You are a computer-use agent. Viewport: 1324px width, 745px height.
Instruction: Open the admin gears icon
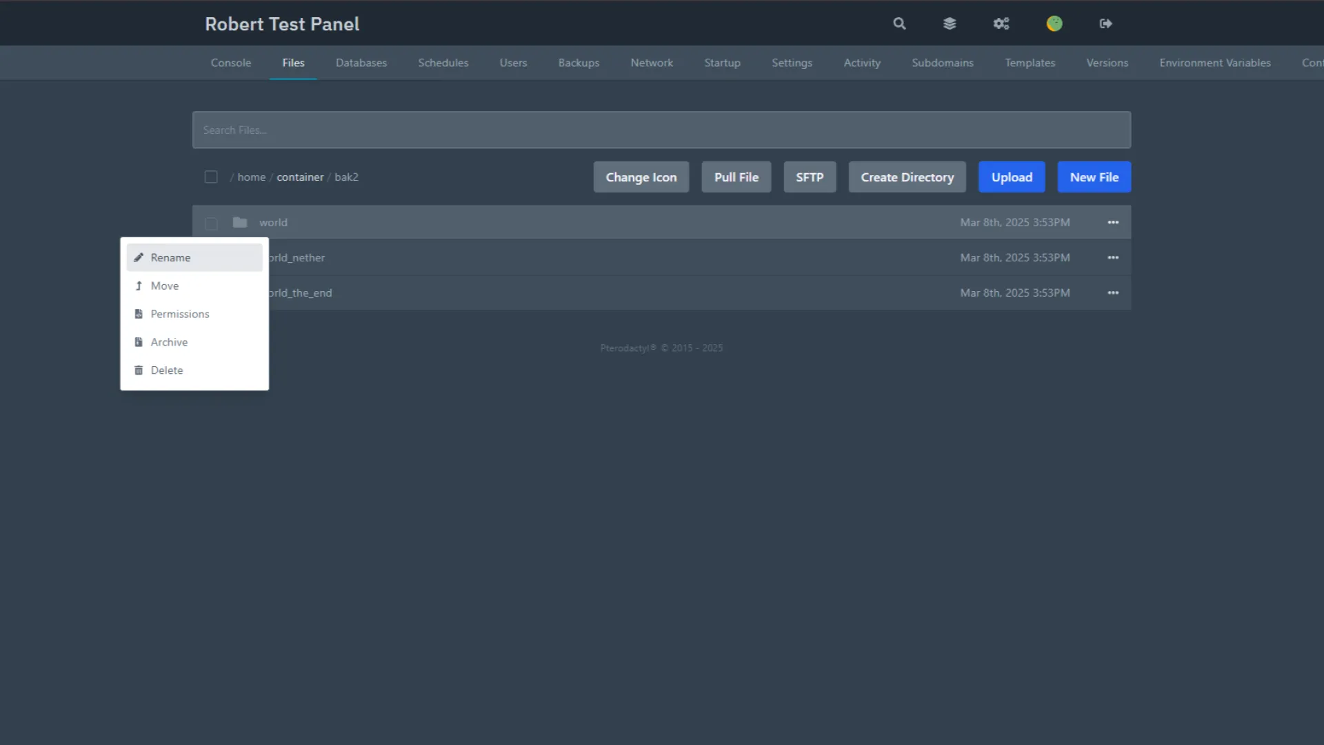point(1001,23)
